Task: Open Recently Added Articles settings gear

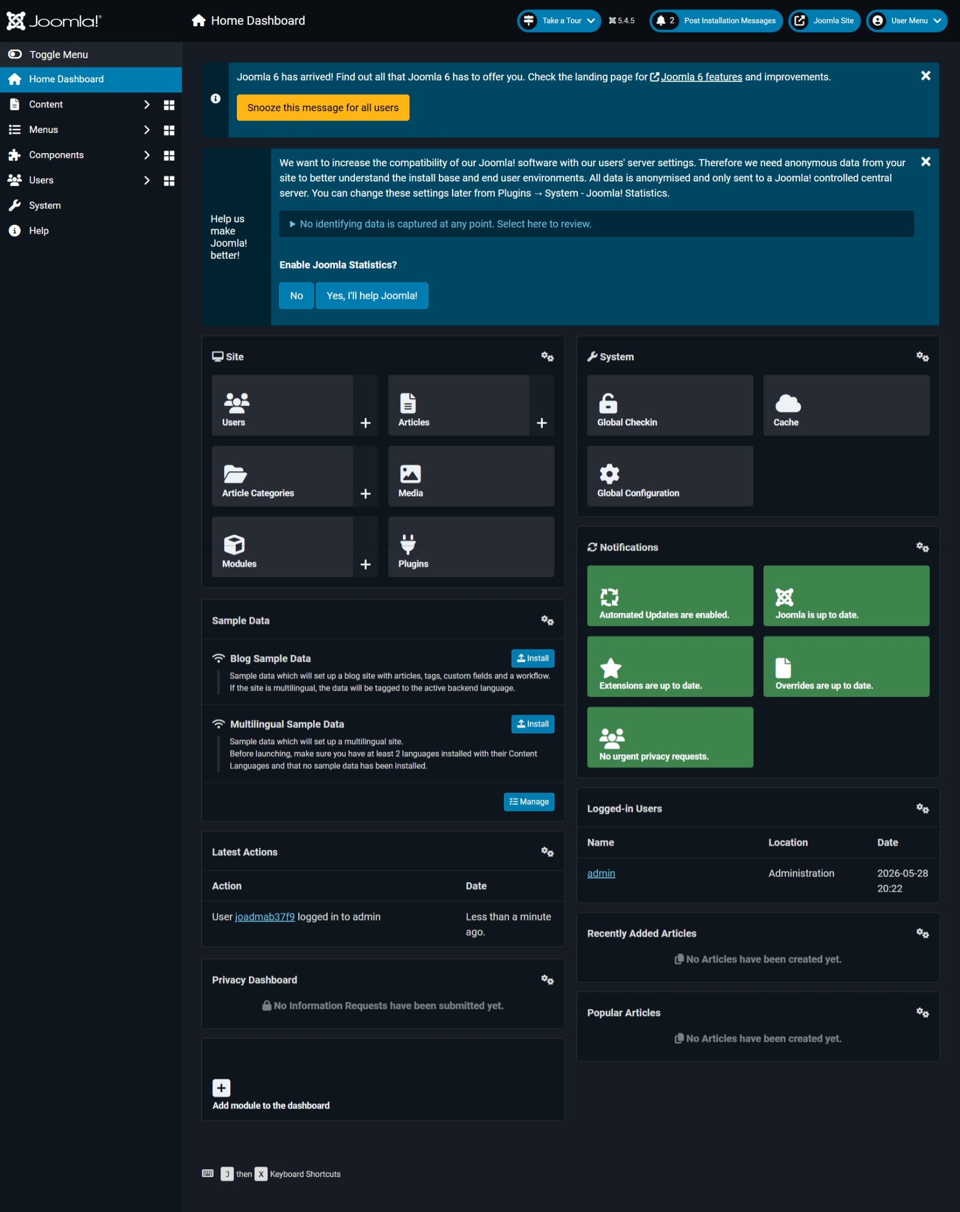Action: (922, 933)
